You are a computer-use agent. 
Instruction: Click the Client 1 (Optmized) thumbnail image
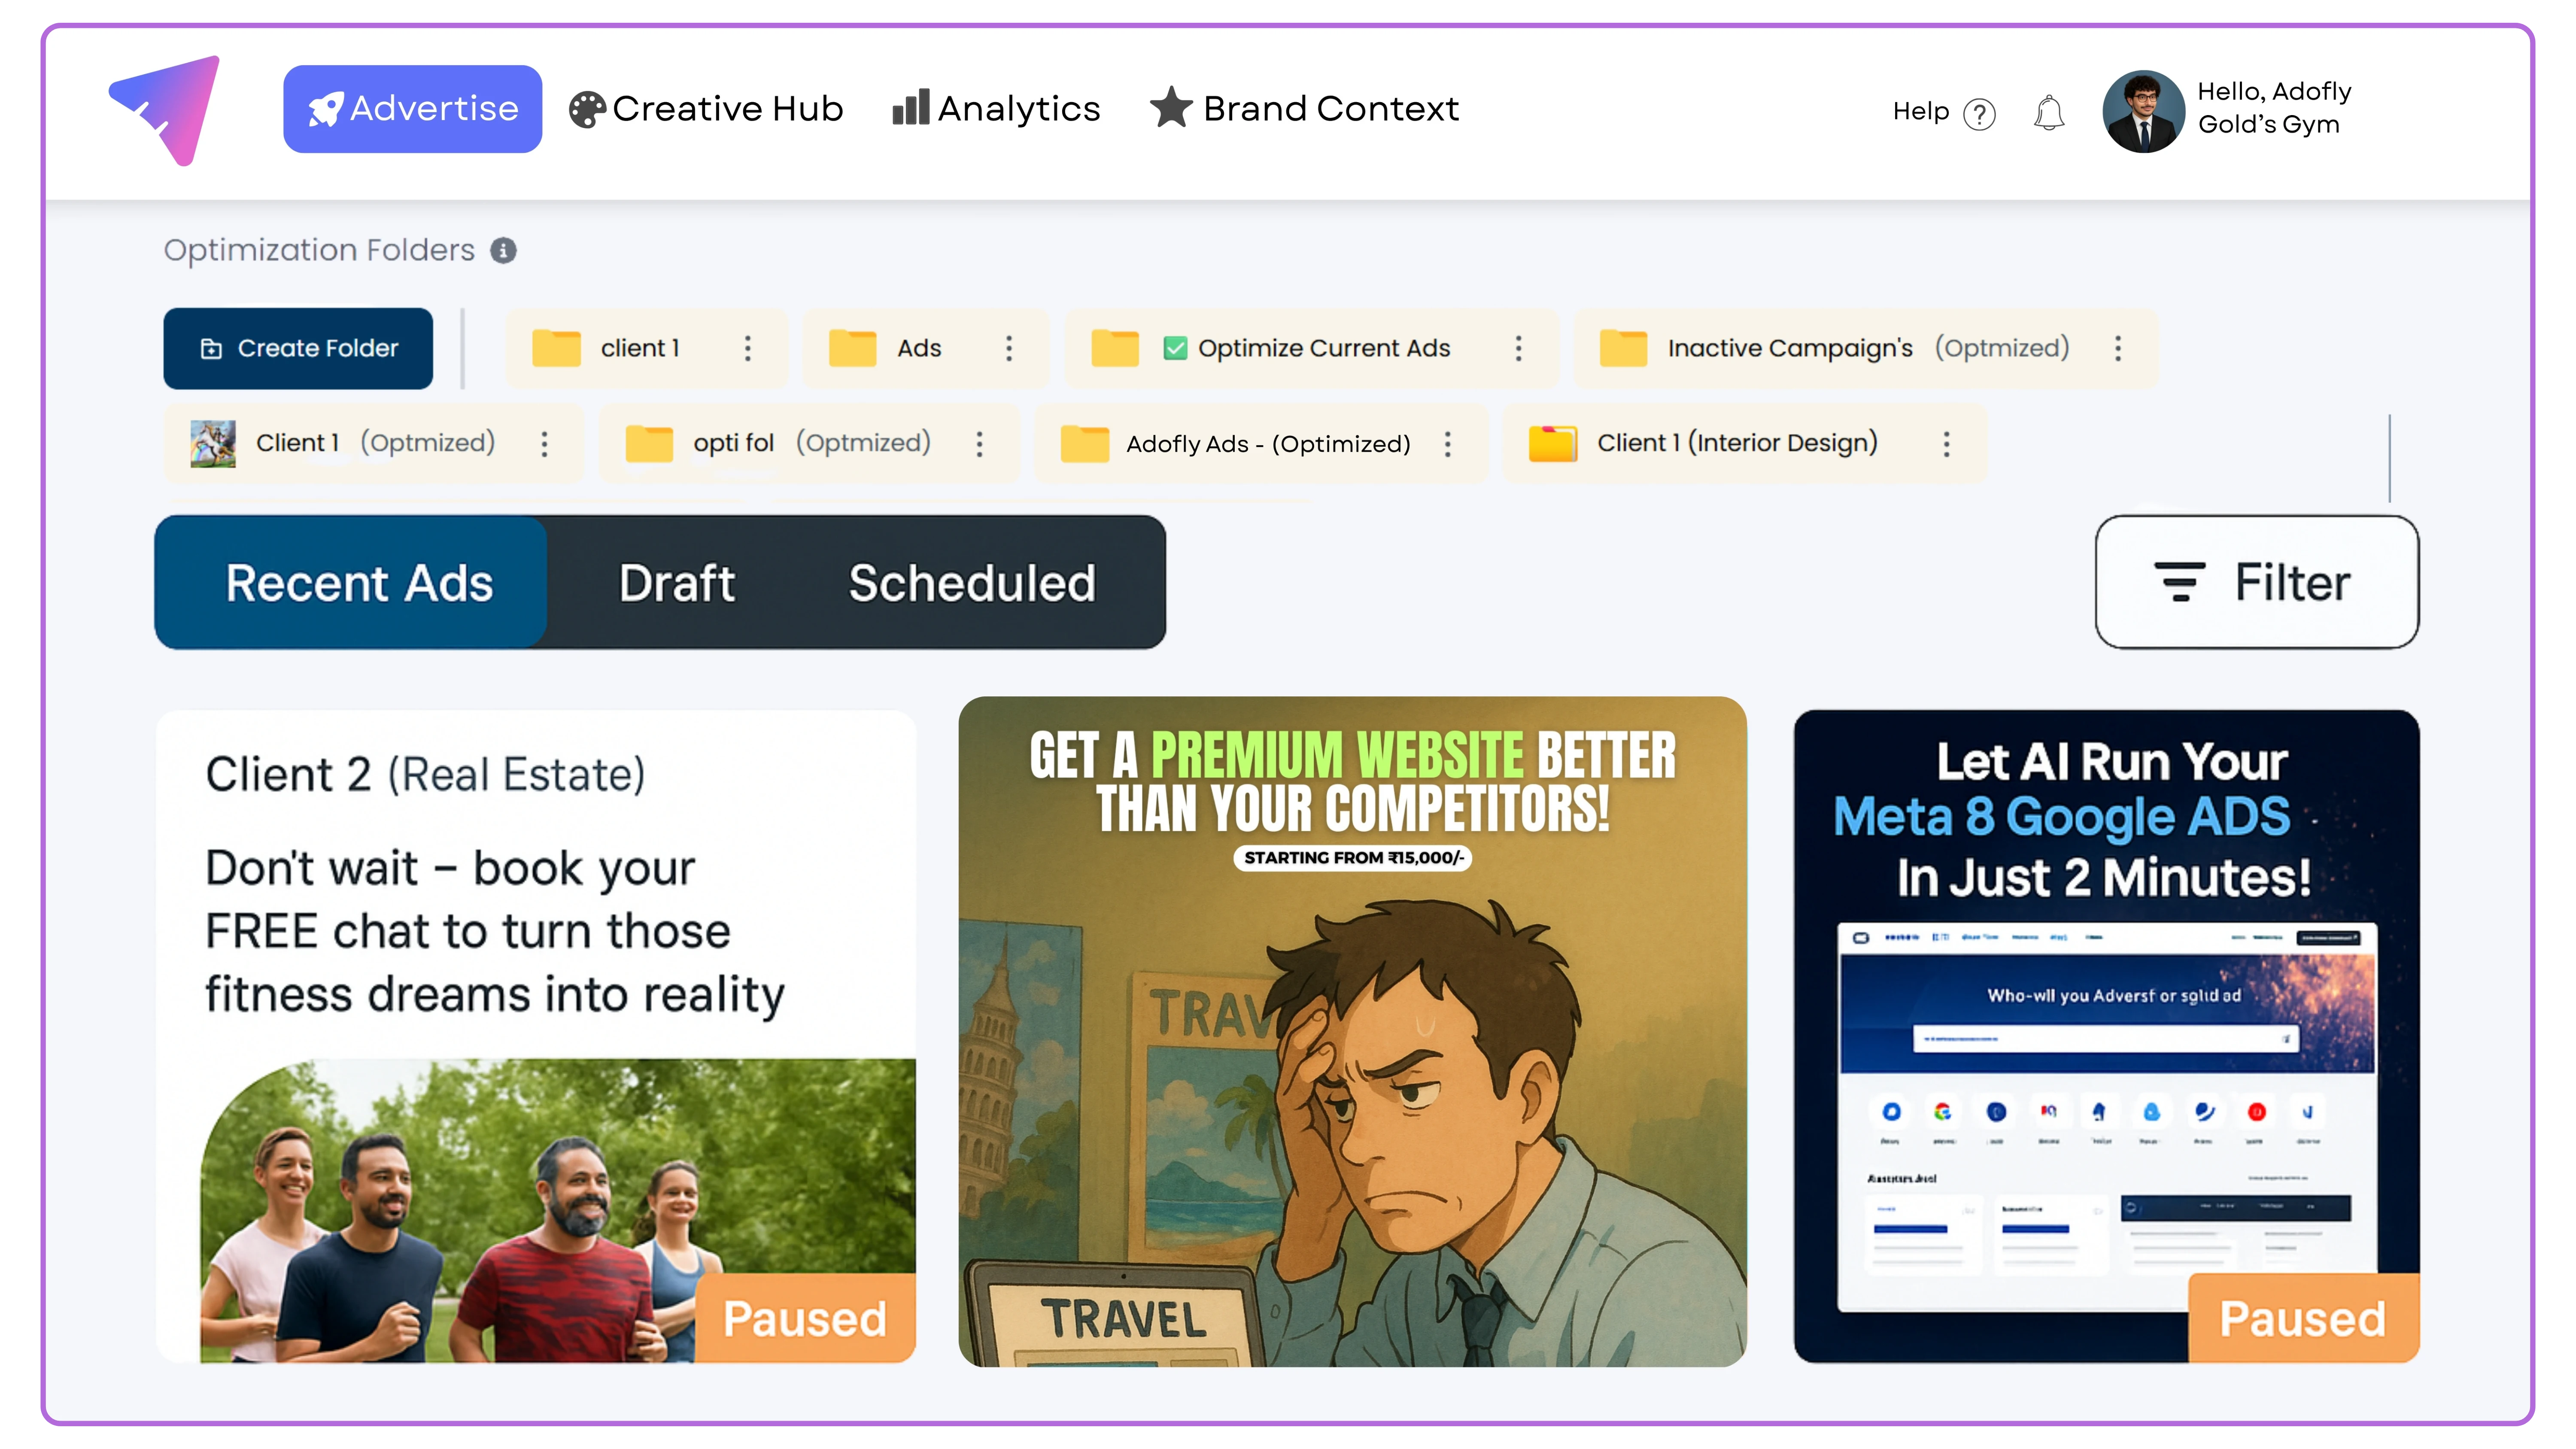pos(213,443)
